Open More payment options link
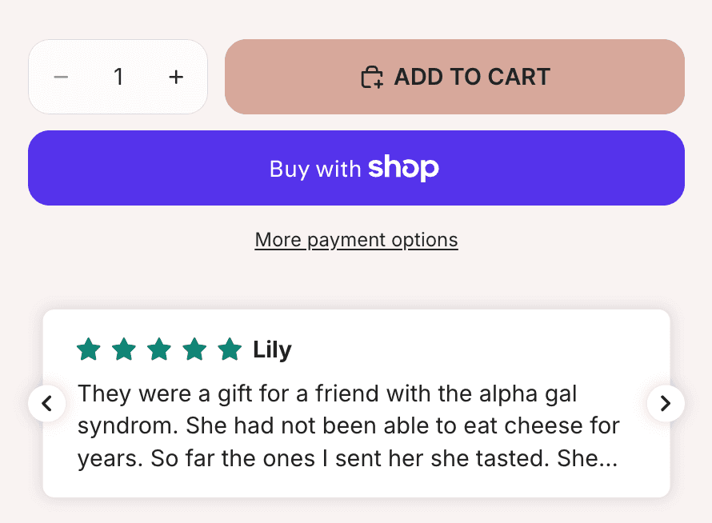This screenshot has width=712, height=523. (356, 240)
